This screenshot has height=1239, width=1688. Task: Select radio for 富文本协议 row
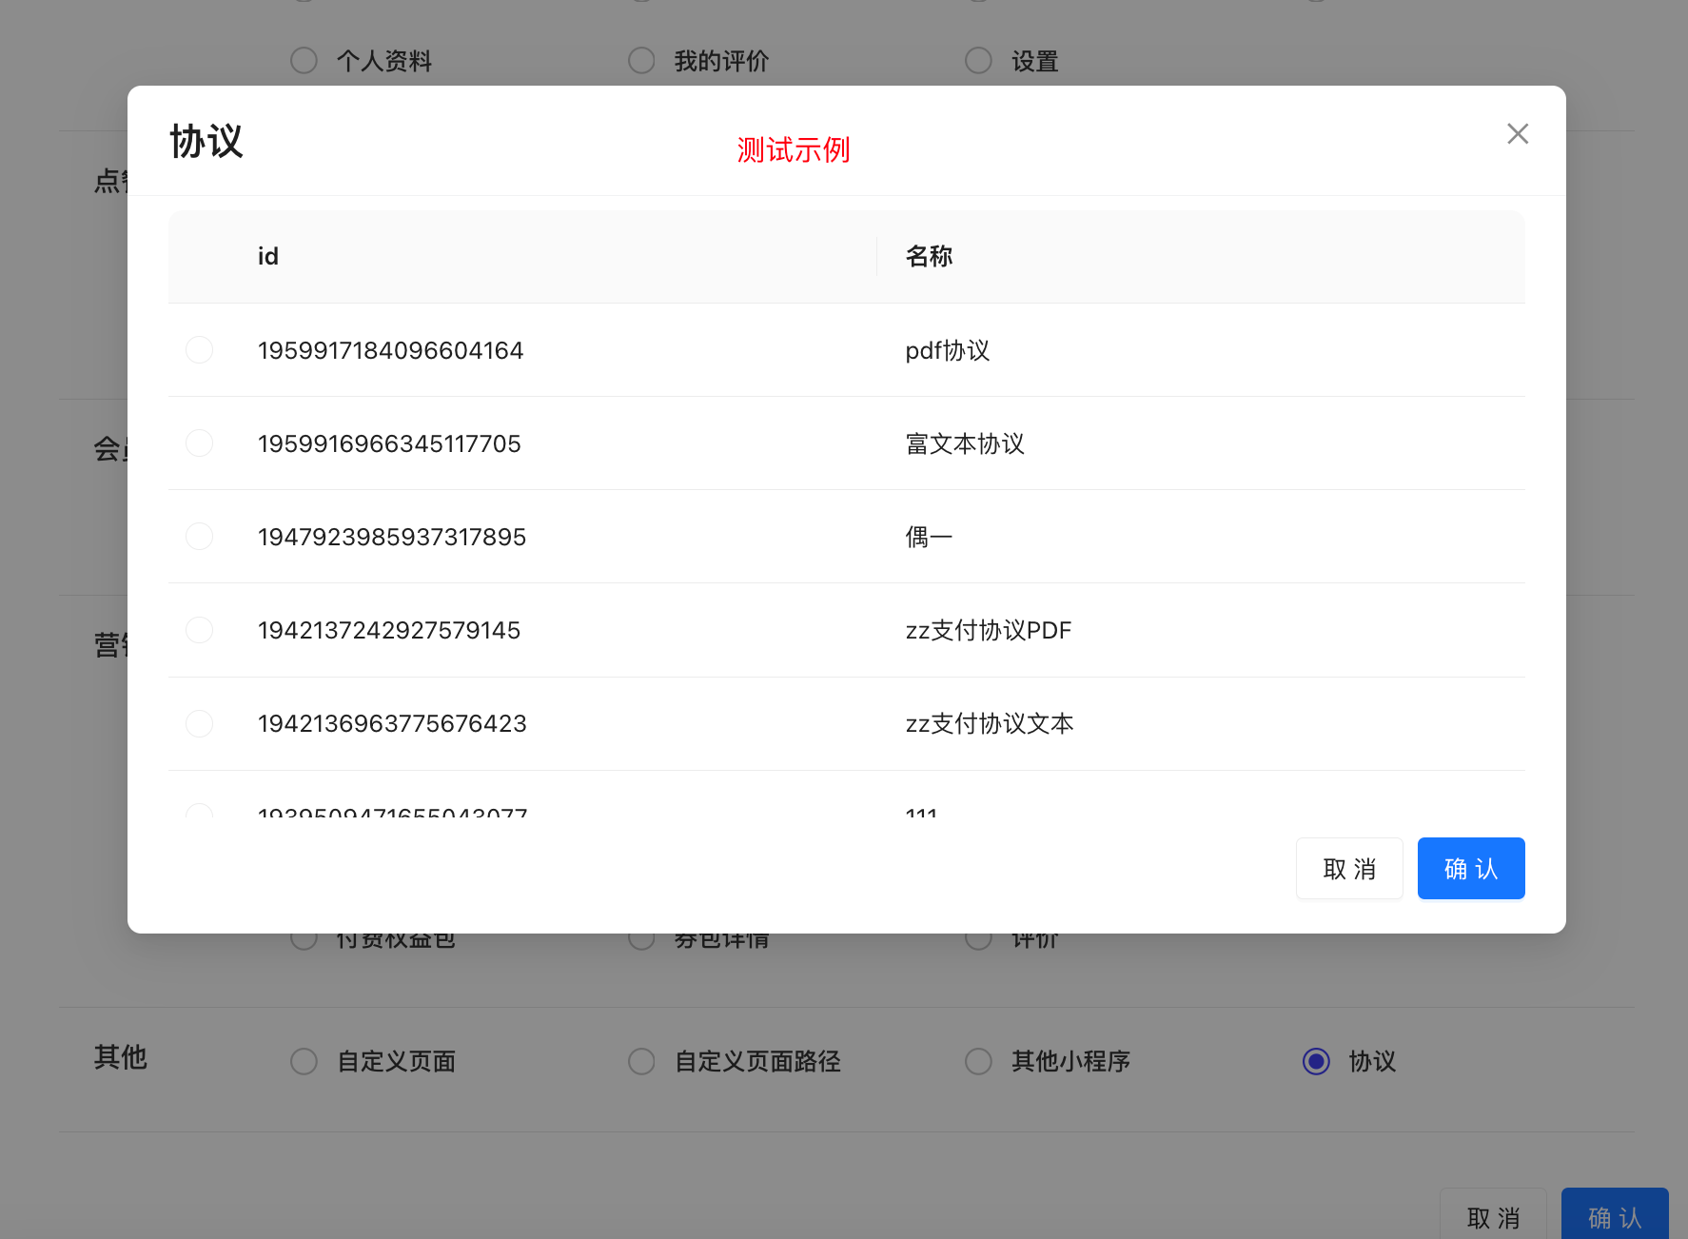point(199,443)
